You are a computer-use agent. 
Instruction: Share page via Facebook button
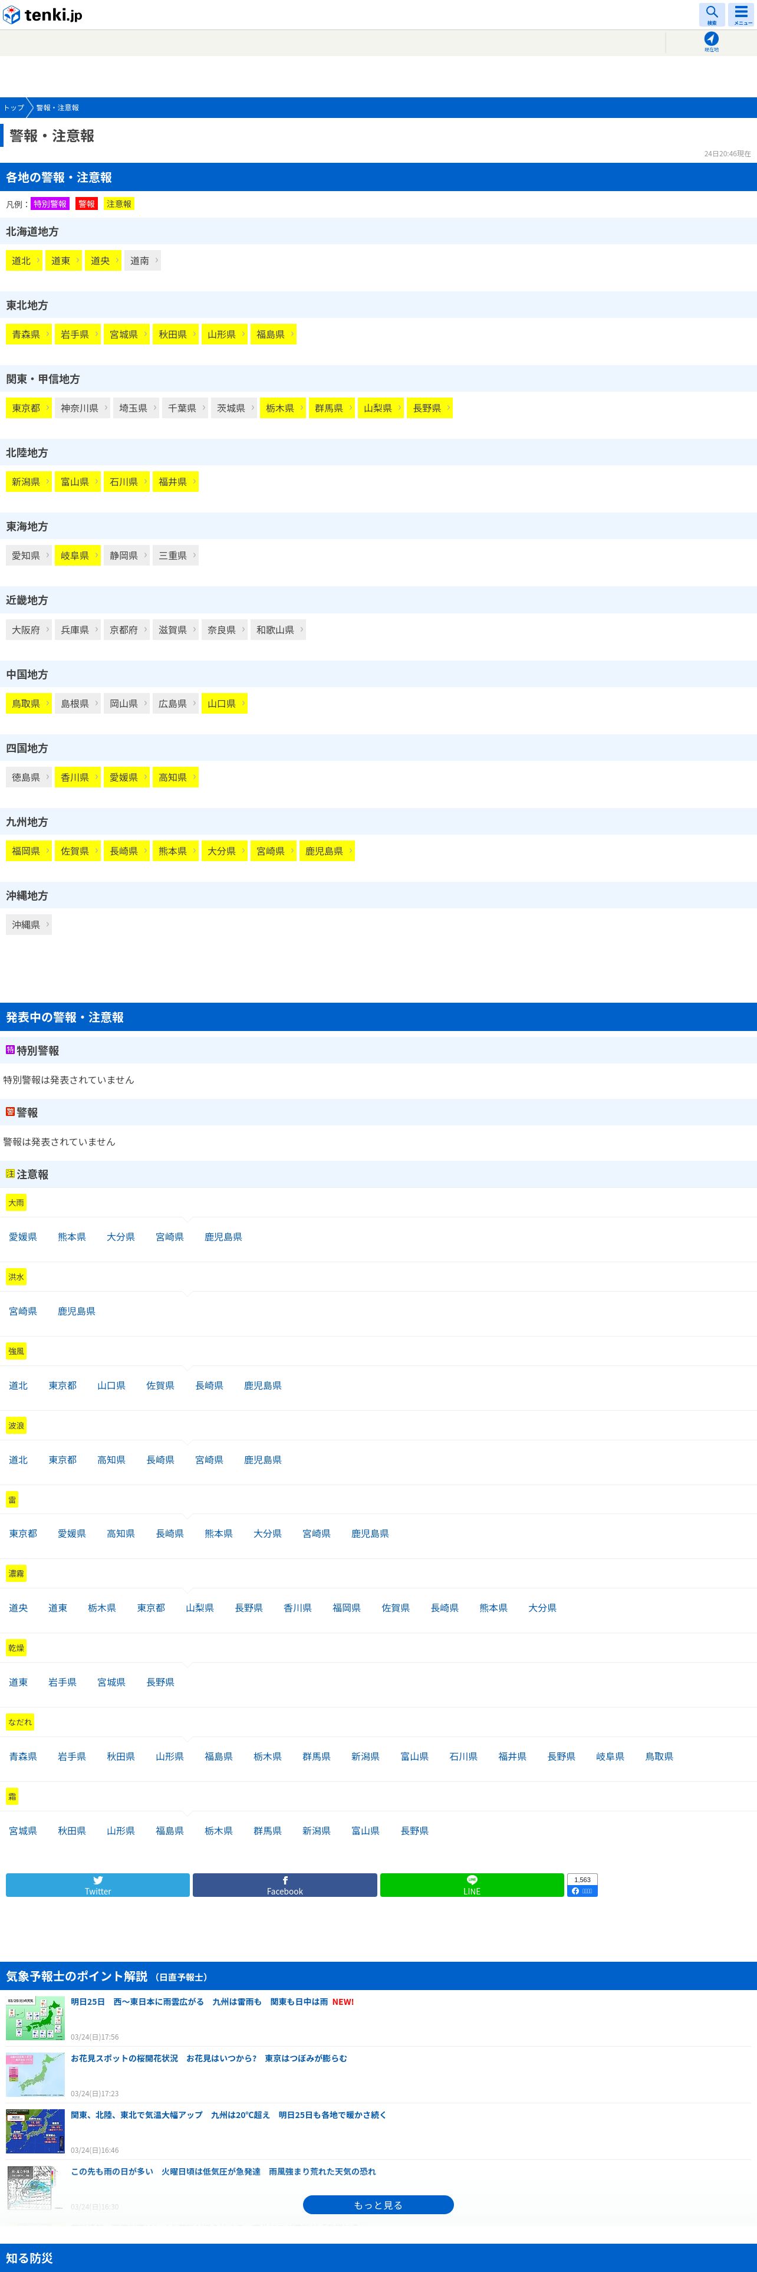point(285,1885)
